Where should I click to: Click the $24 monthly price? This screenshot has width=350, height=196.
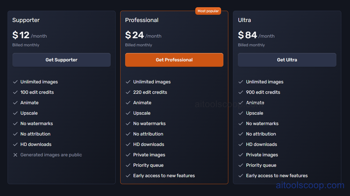click(134, 35)
